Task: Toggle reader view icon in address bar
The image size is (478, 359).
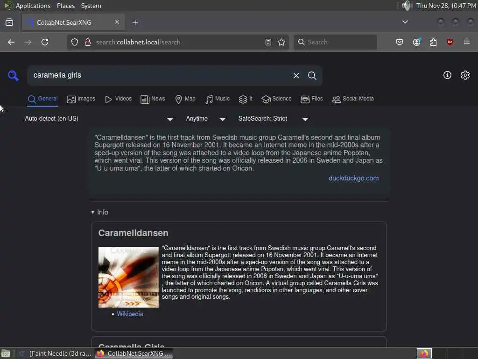Action: 268,42
